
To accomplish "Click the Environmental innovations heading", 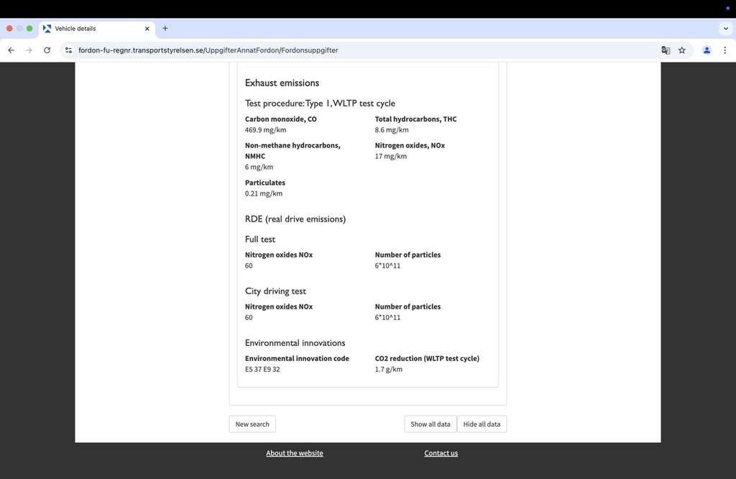I will [x=295, y=343].
